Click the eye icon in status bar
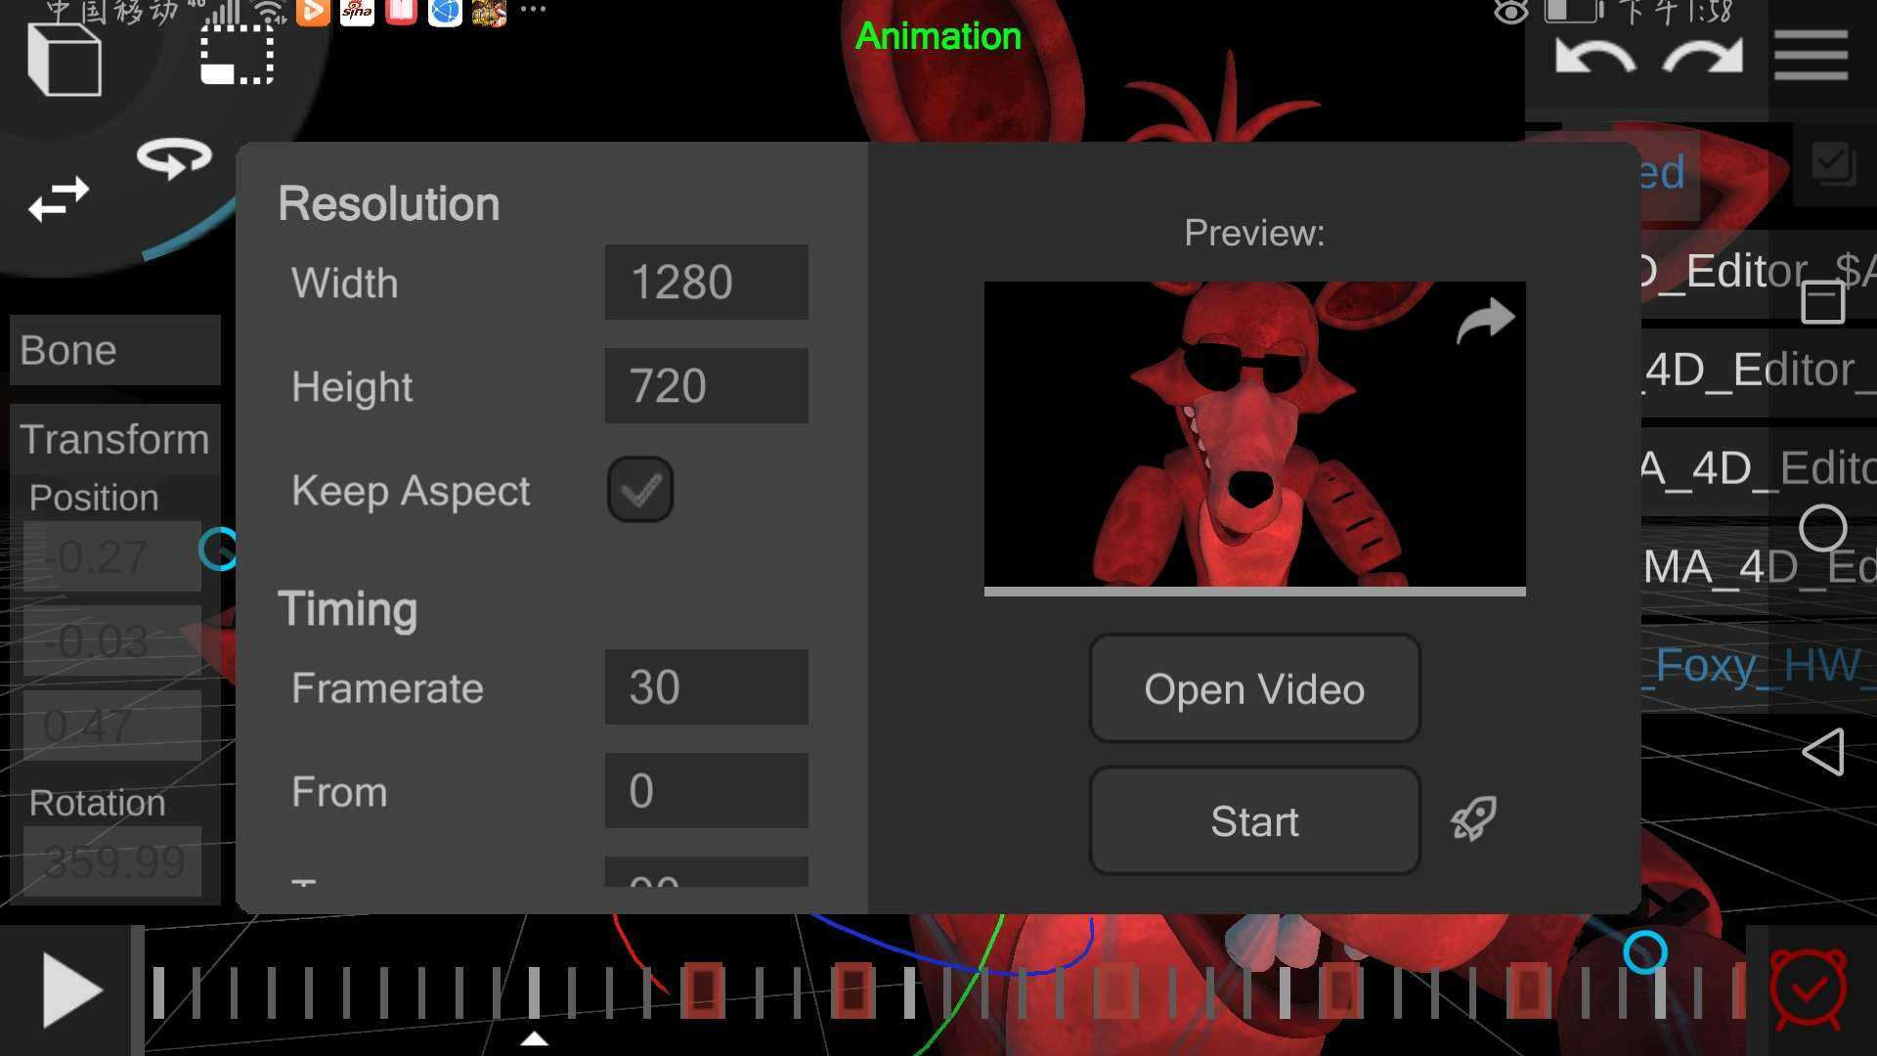The image size is (1877, 1056). coord(1510,13)
